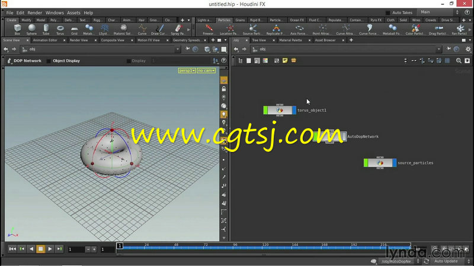Expand the network editor path dropdown

click(438, 49)
